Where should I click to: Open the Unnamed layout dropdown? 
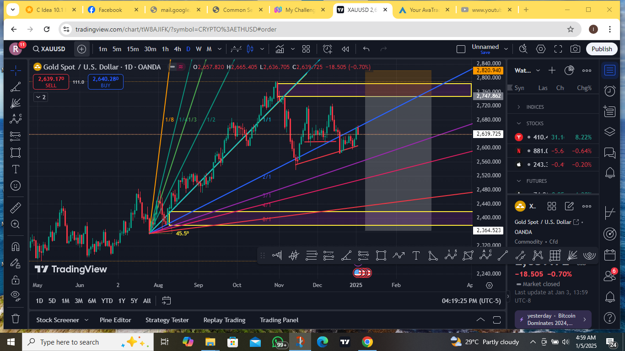(506, 48)
